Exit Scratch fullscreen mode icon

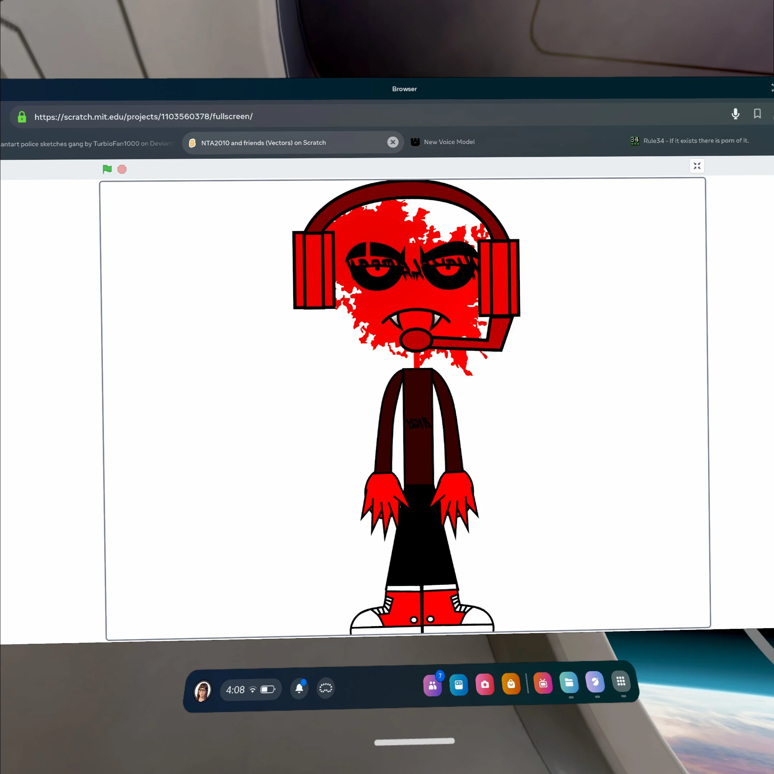[697, 166]
